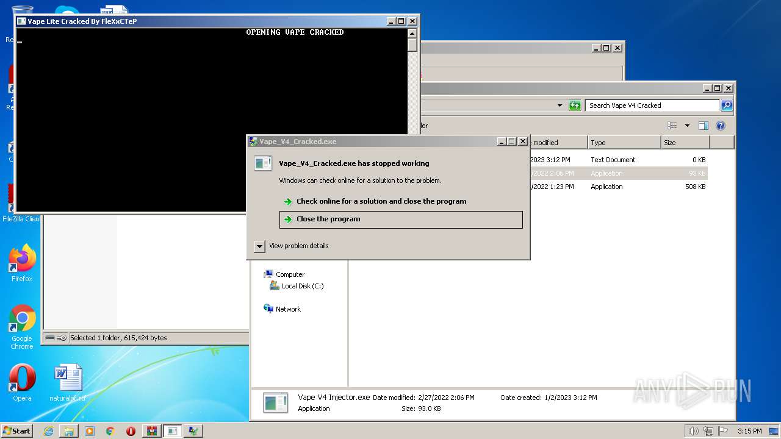Open the naturalof.rtf desktop document

pos(68,384)
